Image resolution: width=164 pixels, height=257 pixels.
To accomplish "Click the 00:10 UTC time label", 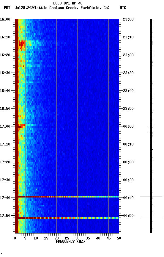I will pyautogui.click(x=128, y=144).
